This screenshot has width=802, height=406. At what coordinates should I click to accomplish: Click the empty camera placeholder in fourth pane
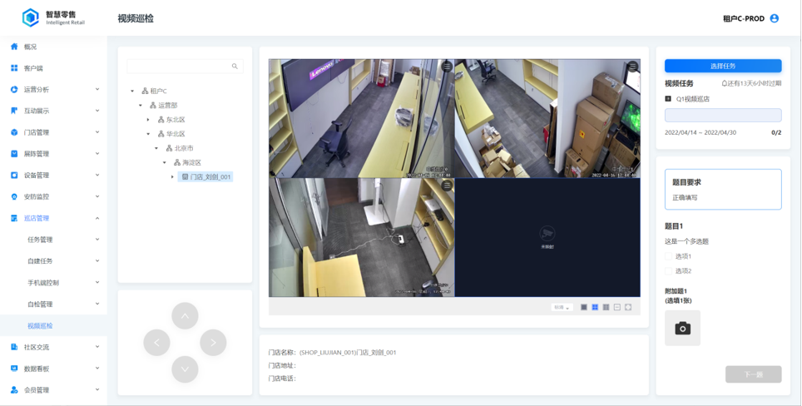tap(547, 237)
